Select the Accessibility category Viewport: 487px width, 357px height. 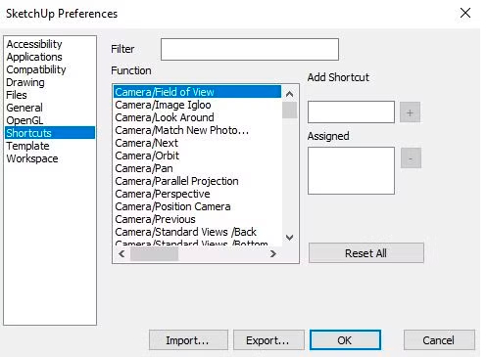tap(34, 44)
